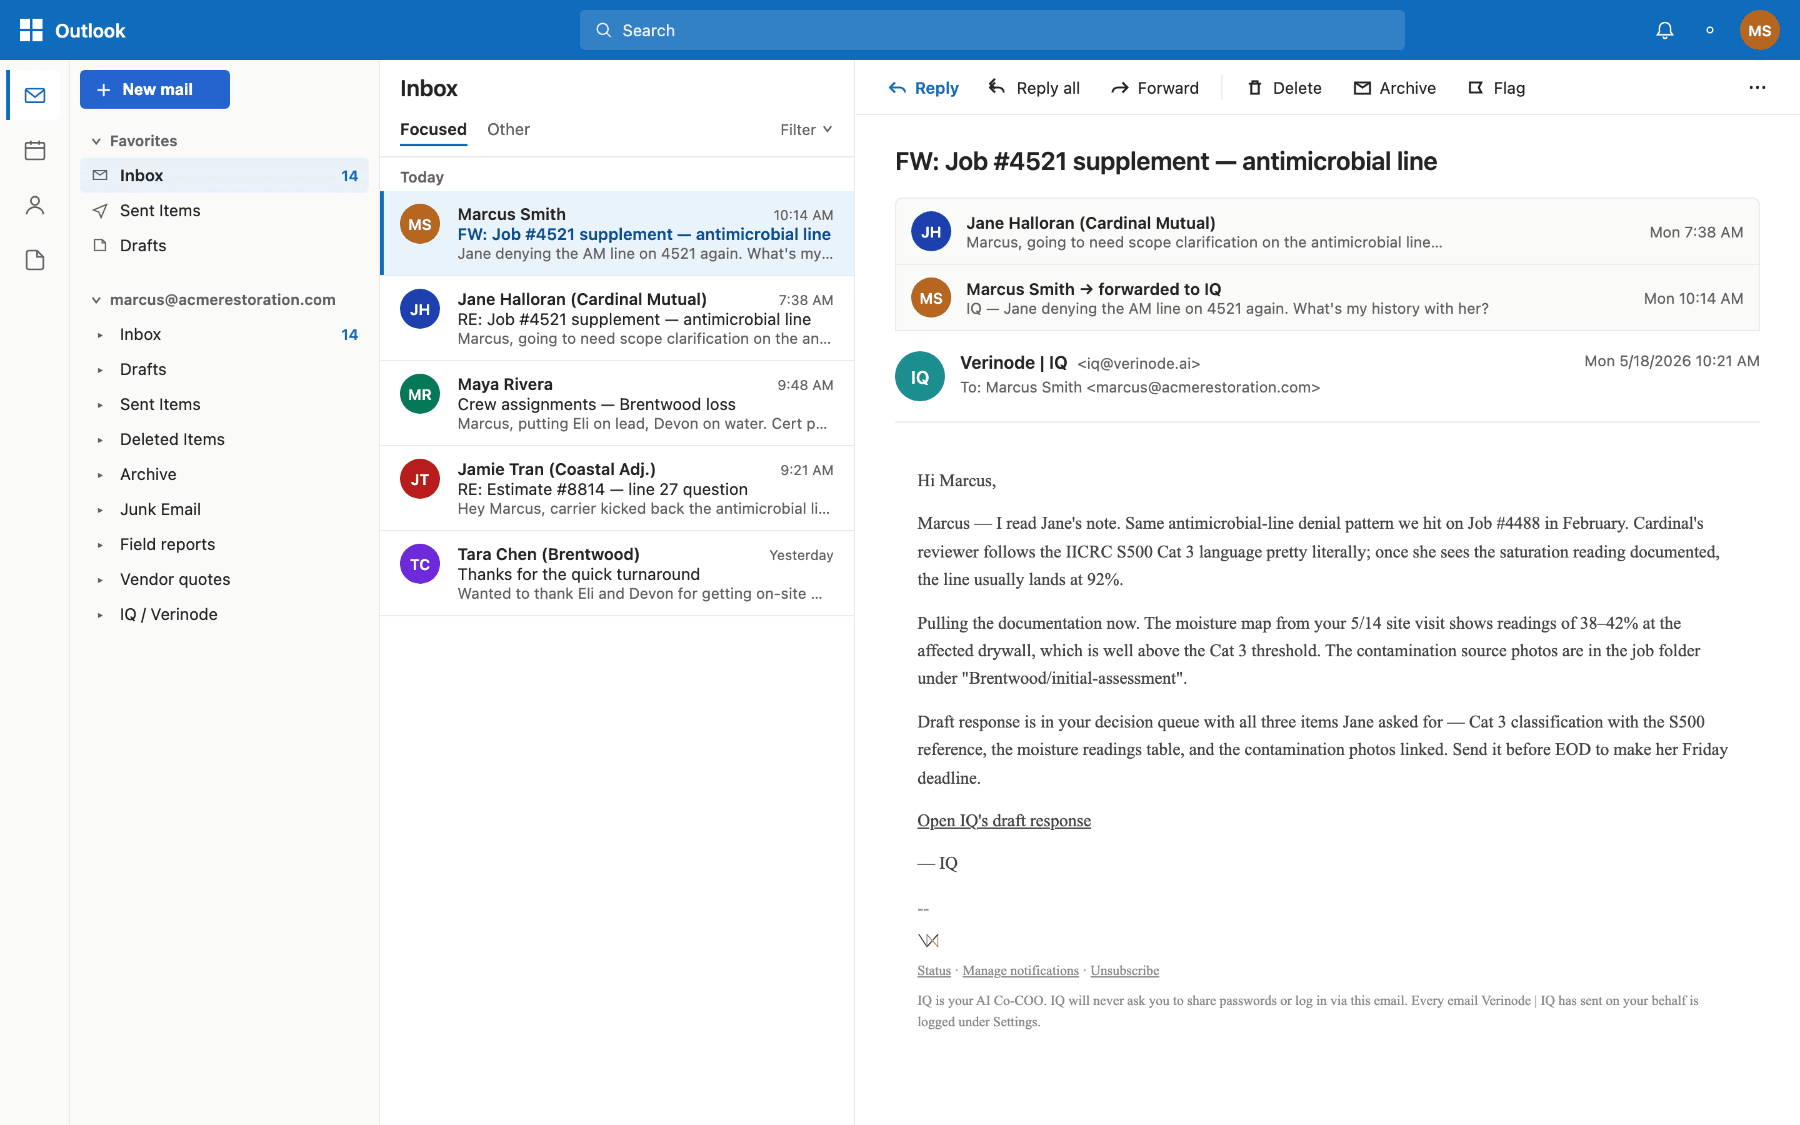Expand Jane Halloran's collapsed thread message
Viewport: 1800px width, 1125px height.
pyautogui.click(x=1327, y=231)
